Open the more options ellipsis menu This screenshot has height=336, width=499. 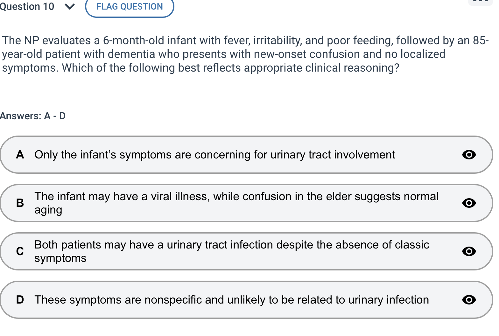coord(481,2)
